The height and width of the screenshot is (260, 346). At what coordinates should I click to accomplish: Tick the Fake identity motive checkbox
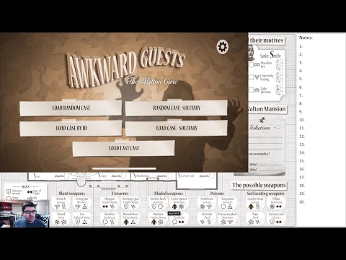pyautogui.click(x=251, y=90)
